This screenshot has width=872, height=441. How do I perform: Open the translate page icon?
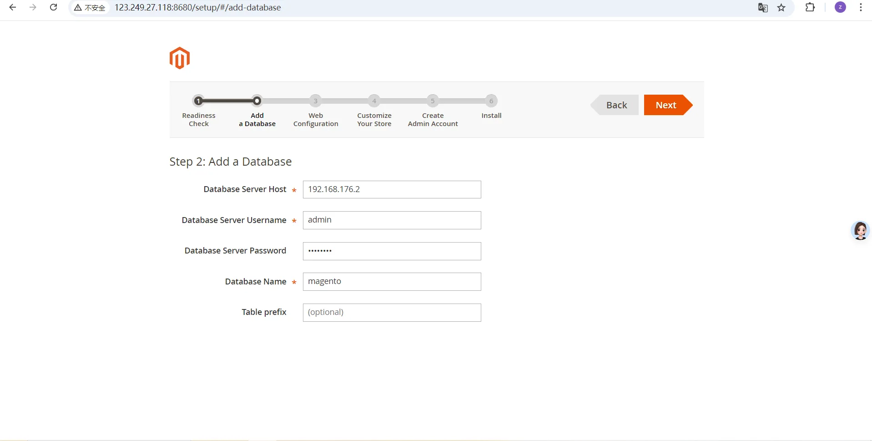click(763, 7)
